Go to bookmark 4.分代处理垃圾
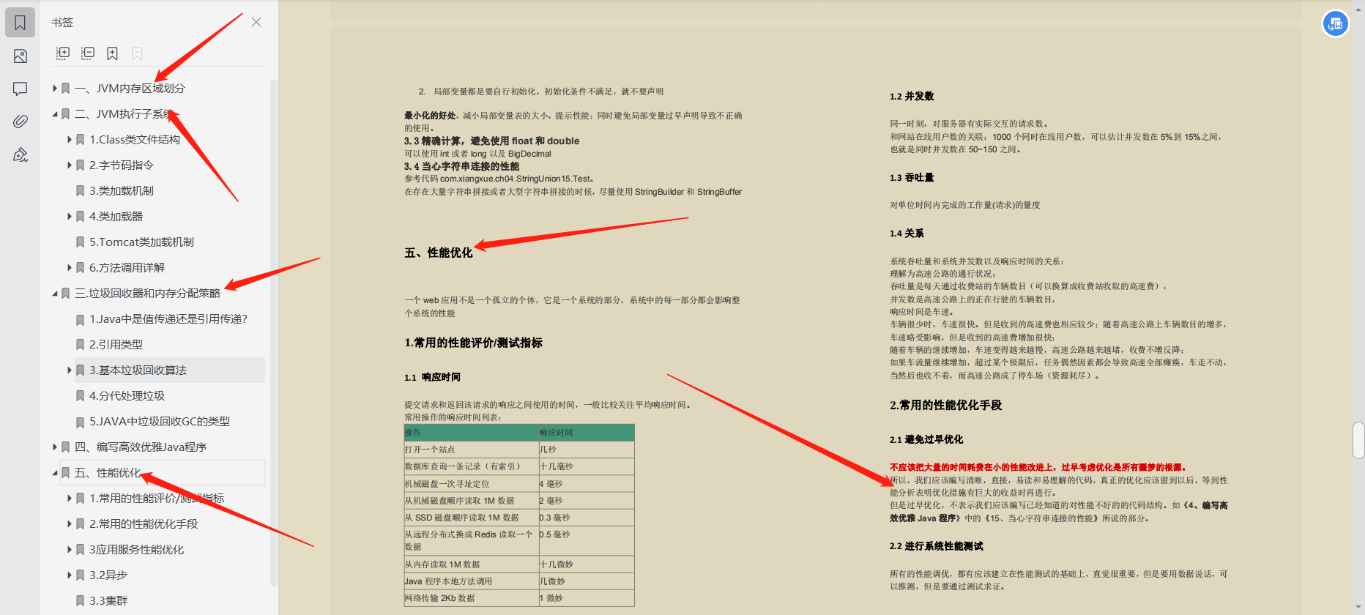The image size is (1365, 615). [127, 396]
